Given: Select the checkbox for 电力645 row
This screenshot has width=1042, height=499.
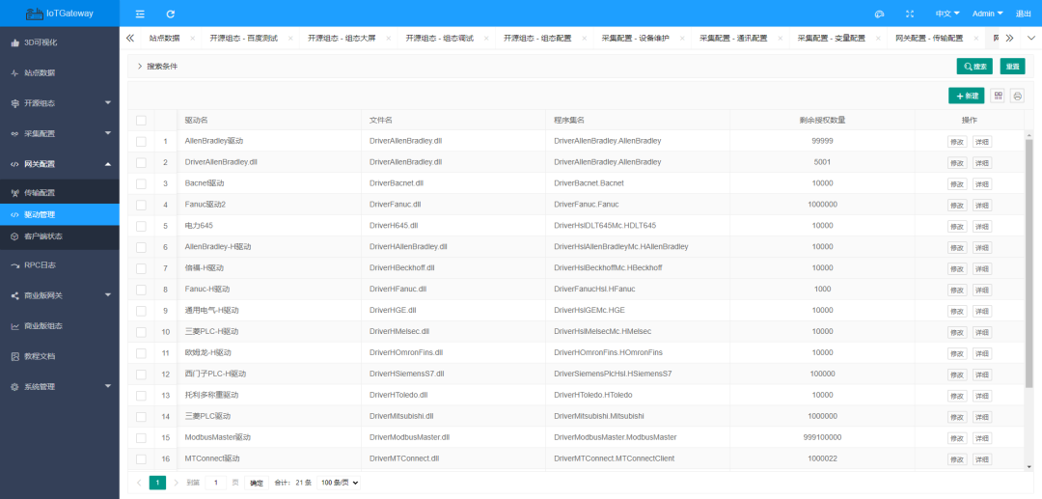Looking at the screenshot, I should coord(142,226).
